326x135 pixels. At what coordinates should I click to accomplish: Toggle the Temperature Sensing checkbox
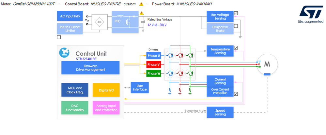[x=236, y=48]
